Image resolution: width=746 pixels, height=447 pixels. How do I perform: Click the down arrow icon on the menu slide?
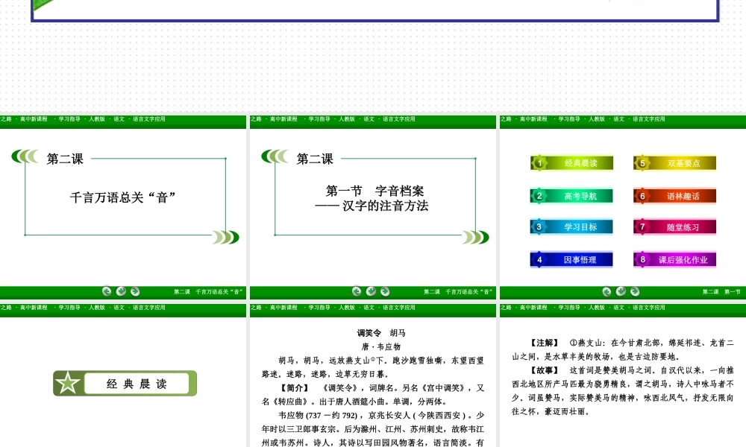tap(621, 291)
